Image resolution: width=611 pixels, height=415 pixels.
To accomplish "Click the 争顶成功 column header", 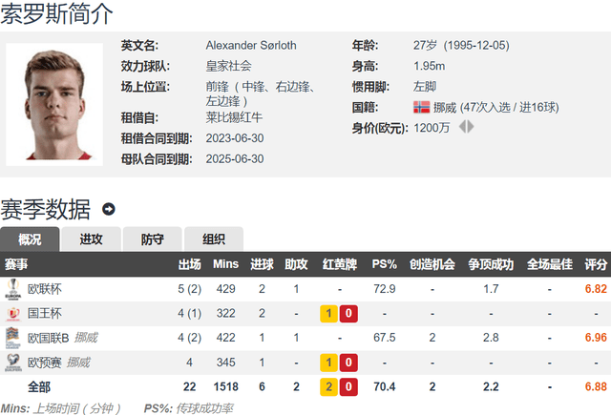I will tap(491, 264).
